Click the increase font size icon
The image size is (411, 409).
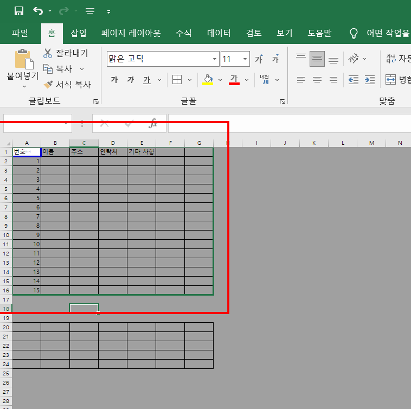coord(259,59)
